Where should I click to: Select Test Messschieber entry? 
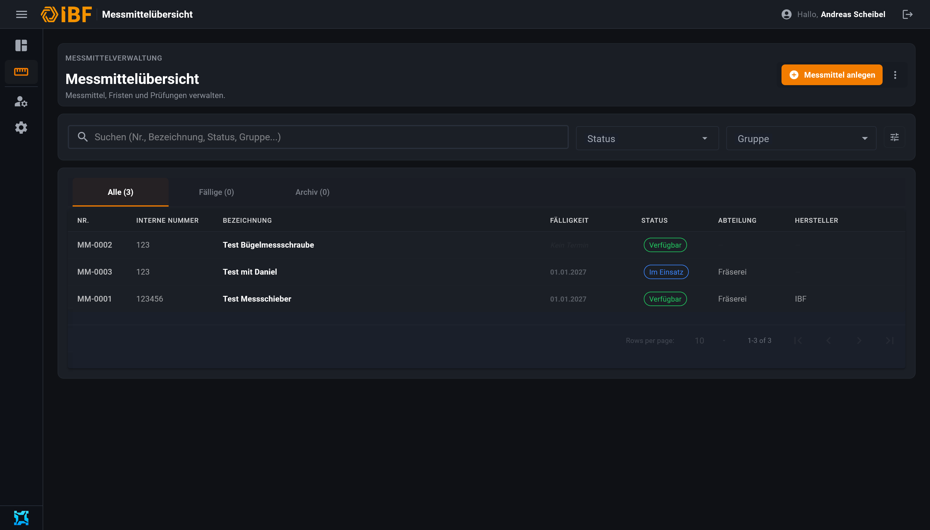pos(257,299)
